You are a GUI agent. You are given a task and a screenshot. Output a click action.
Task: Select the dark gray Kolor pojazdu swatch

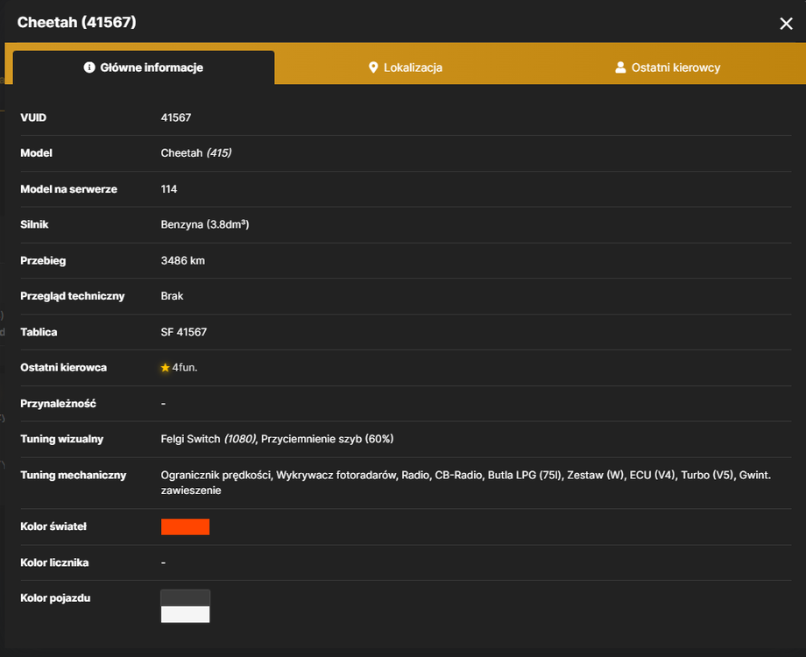tap(185, 598)
